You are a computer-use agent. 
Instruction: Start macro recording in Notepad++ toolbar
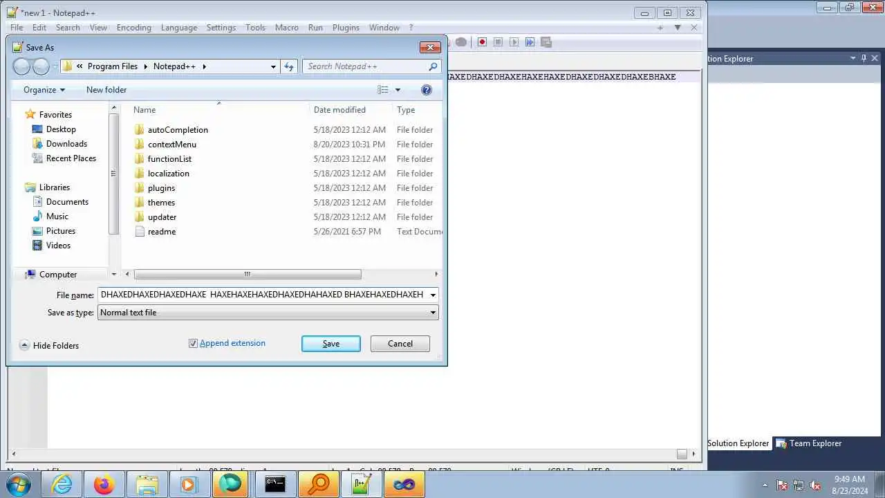482,42
